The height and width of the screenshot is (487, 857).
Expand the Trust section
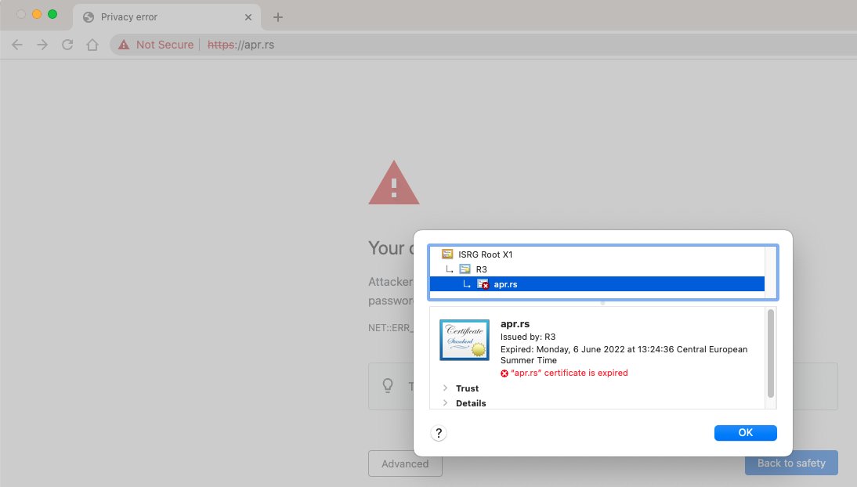pyautogui.click(x=445, y=388)
